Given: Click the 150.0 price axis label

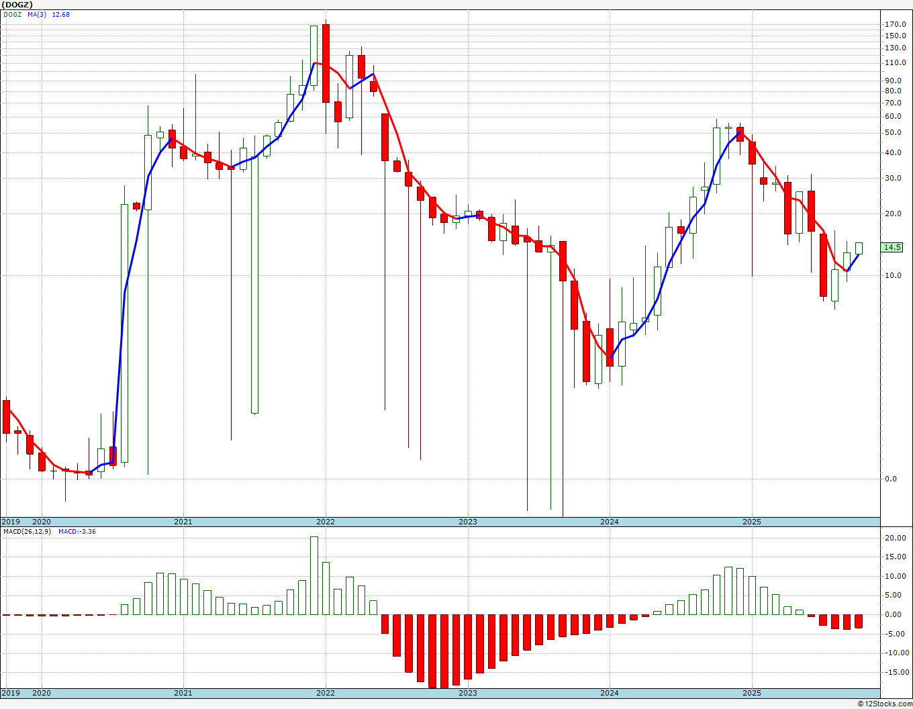Looking at the screenshot, I should (896, 36).
